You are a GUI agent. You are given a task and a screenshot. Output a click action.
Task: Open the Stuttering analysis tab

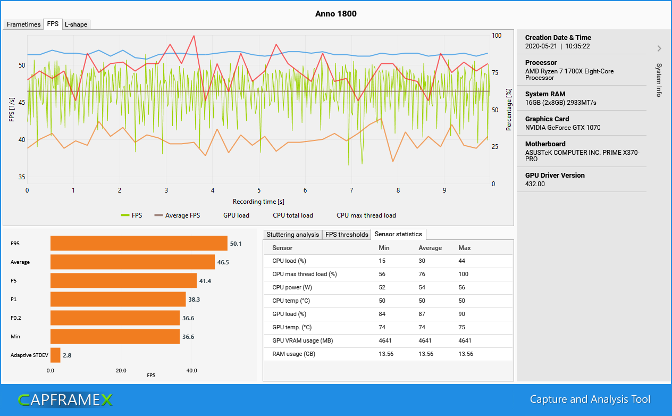293,235
